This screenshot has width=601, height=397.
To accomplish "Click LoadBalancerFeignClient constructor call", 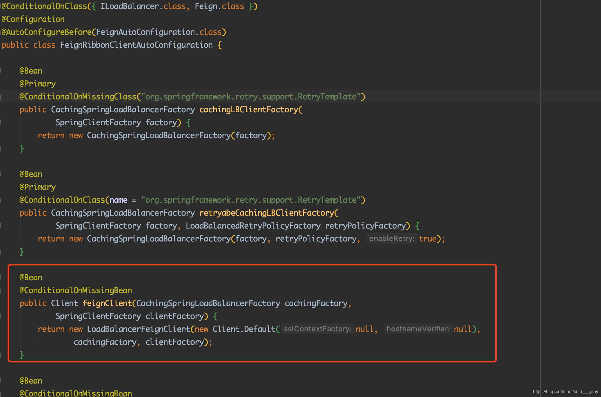I will pyautogui.click(x=139, y=329).
